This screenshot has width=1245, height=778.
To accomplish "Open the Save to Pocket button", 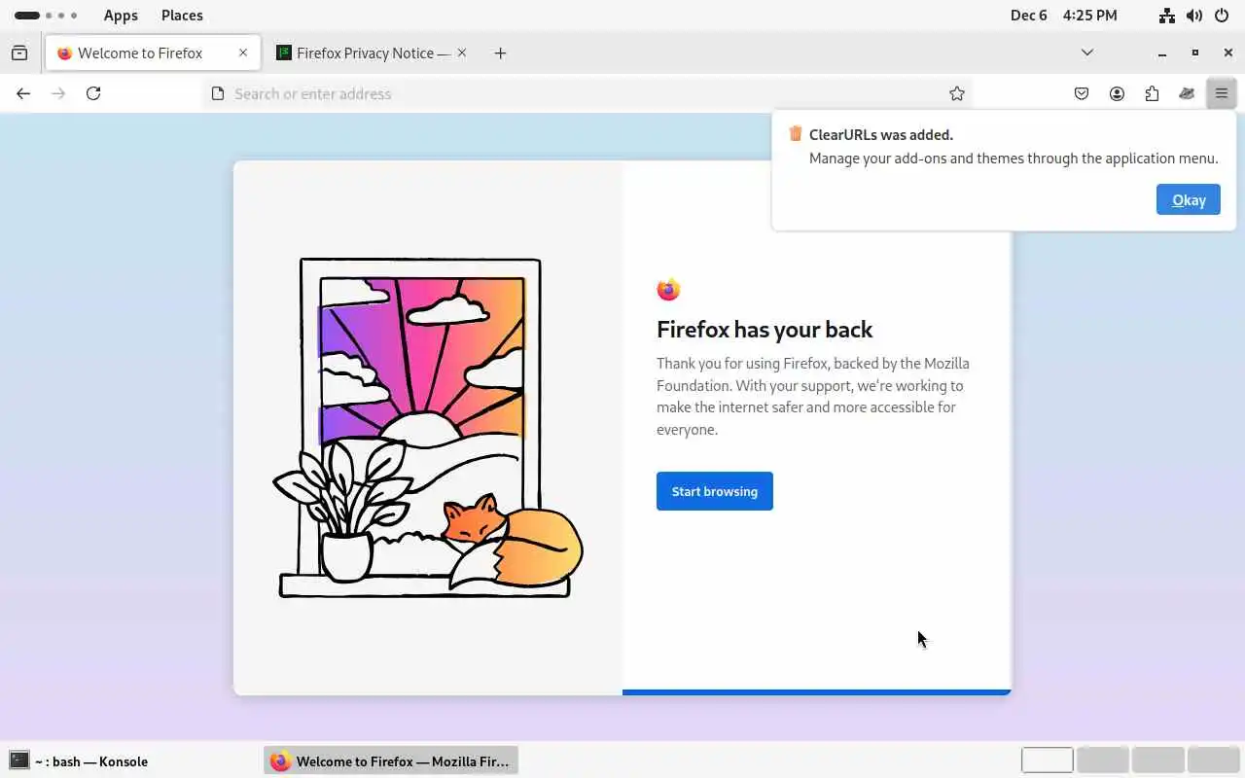I will point(1082,93).
